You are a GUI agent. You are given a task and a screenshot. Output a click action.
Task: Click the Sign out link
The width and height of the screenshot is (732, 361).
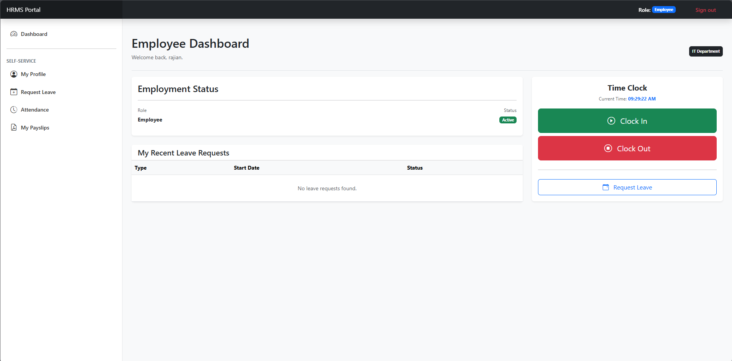coord(705,10)
